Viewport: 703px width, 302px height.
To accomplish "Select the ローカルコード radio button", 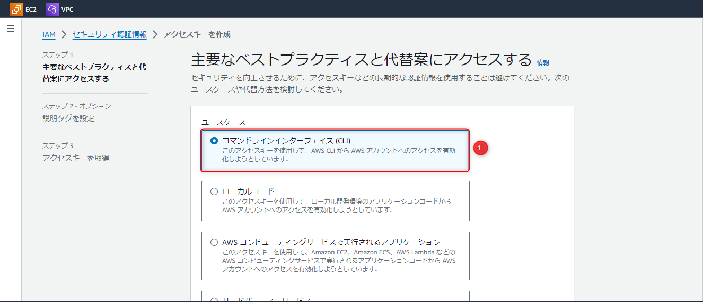I will 214,191.
